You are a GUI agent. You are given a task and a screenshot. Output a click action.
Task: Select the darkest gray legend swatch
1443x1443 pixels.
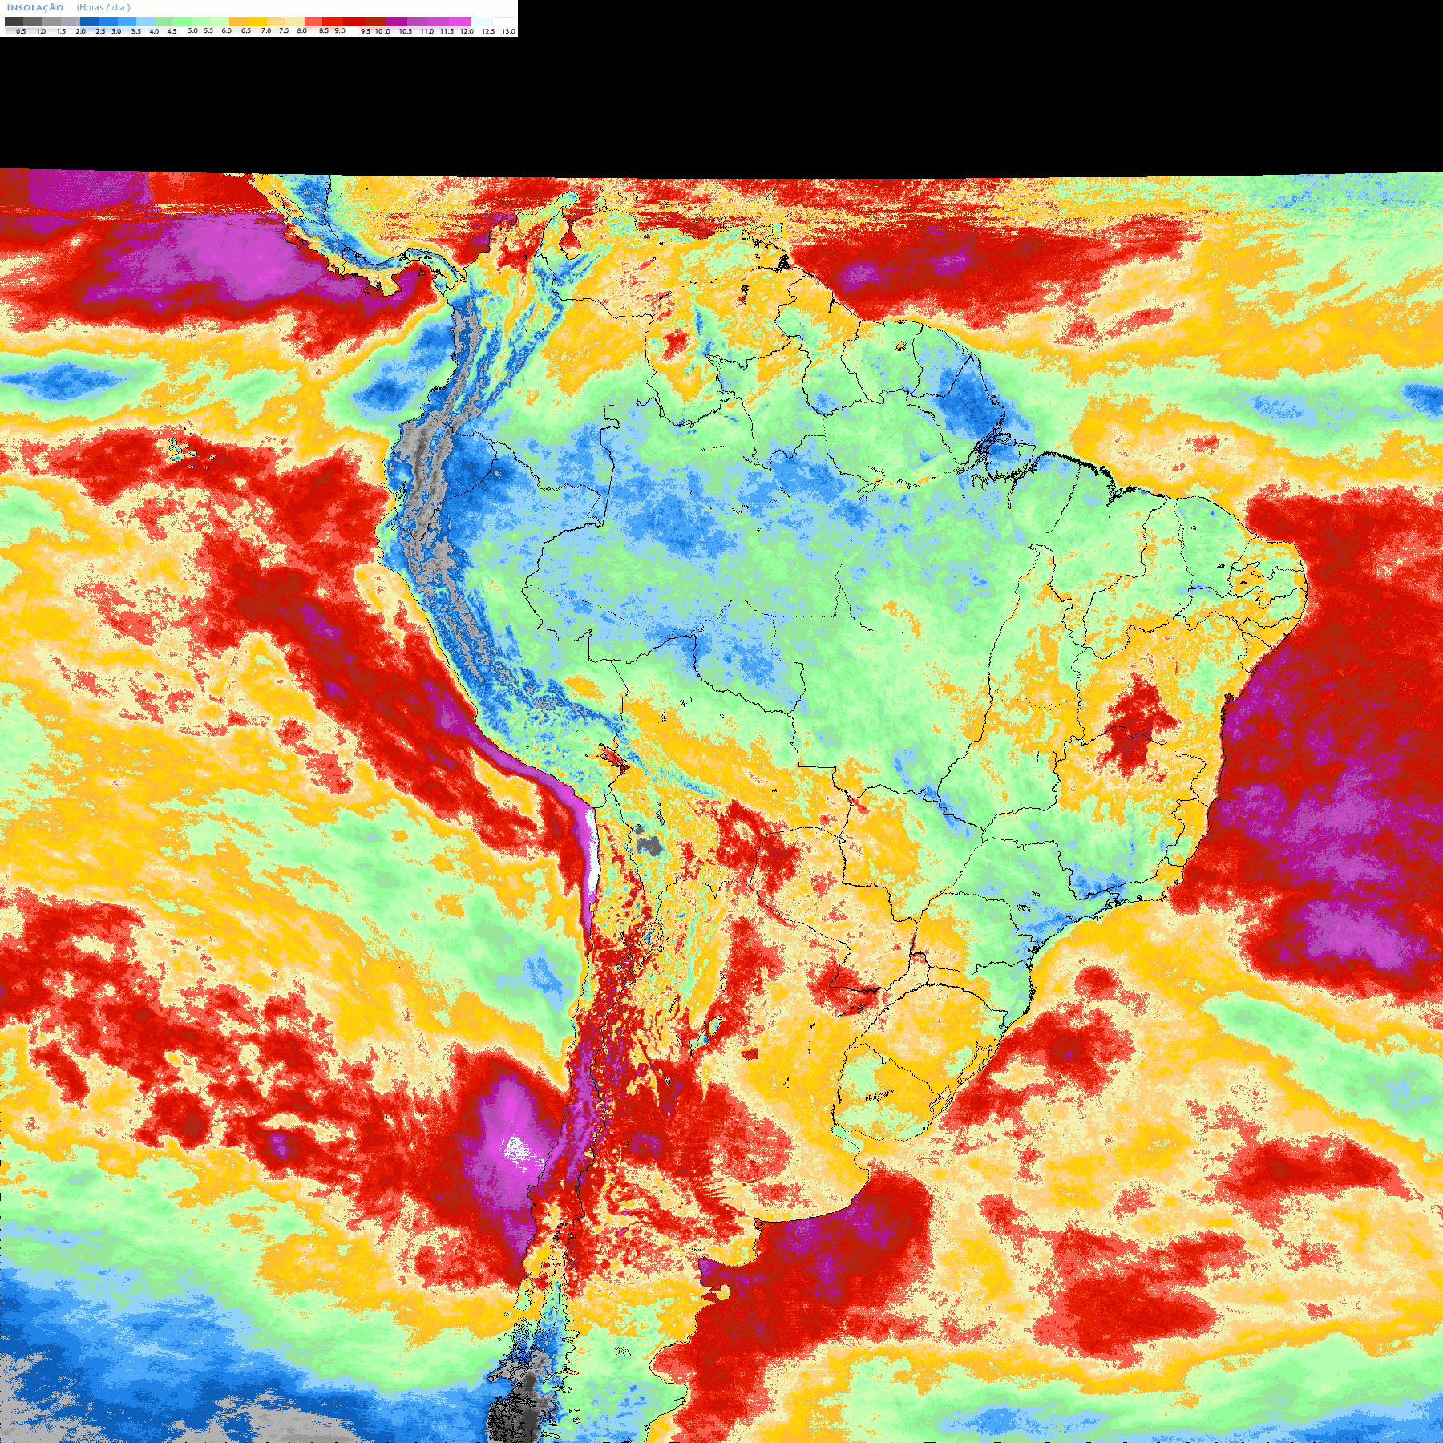point(14,22)
